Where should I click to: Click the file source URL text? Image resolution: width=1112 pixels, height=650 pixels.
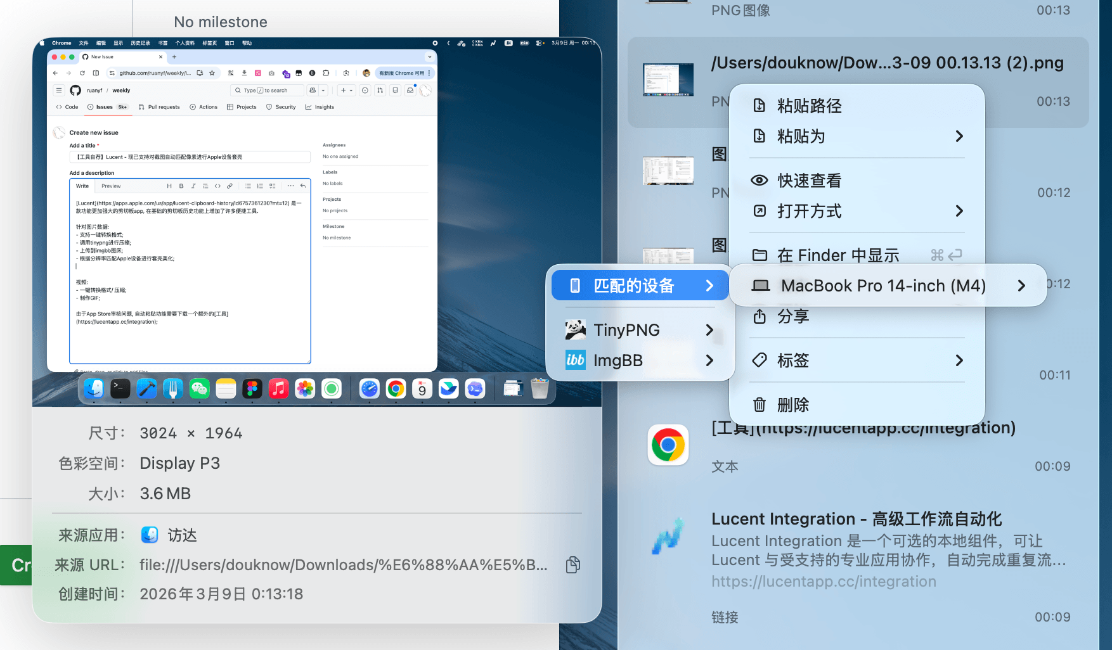343,564
